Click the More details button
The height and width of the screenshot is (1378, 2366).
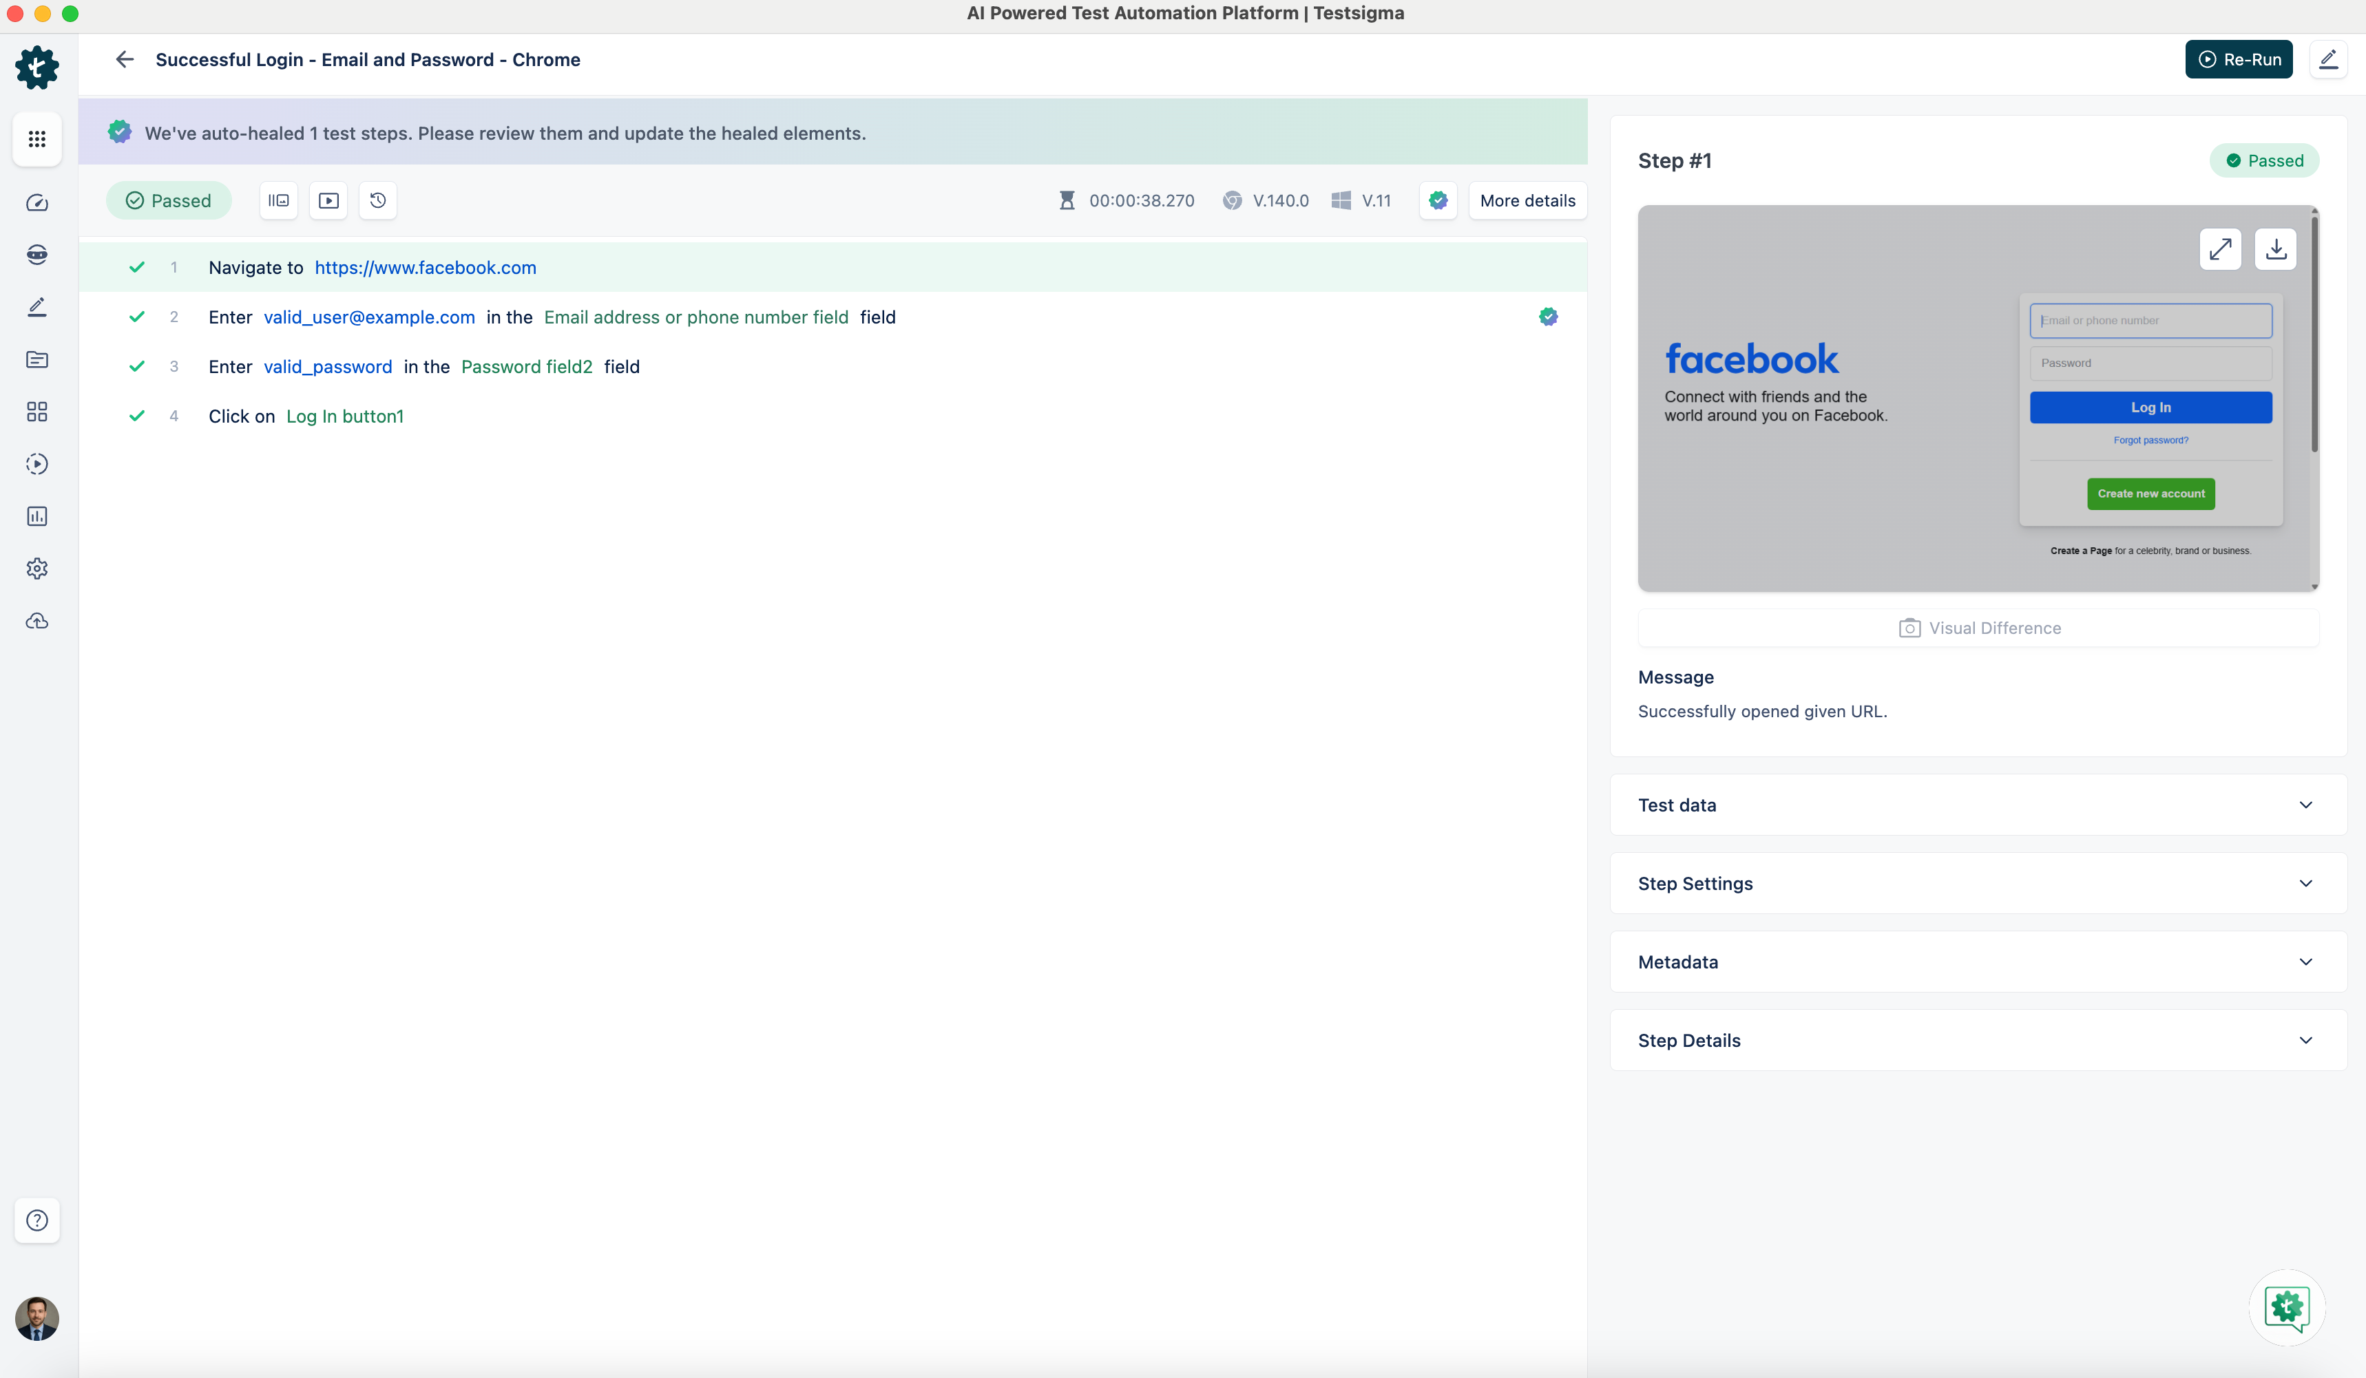[x=1527, y=200]
